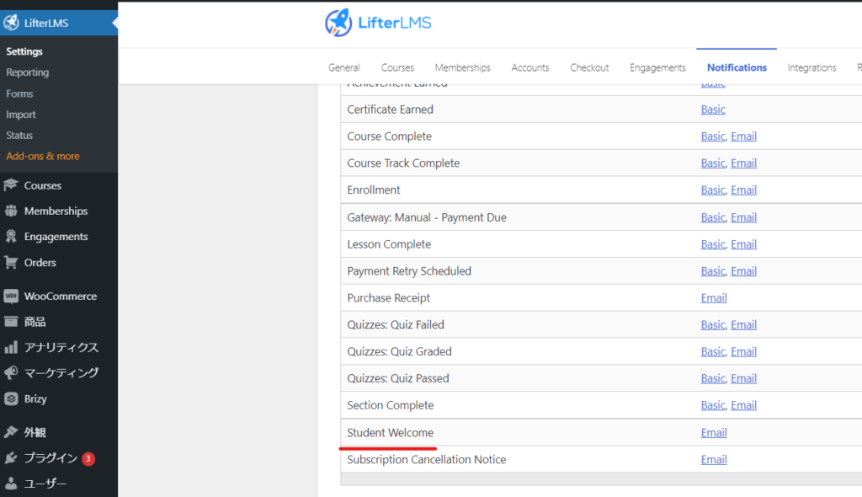The image size is (862, 497).
Task: Click the プラグイン plug icon
Action: pyautogui.click(x=11, y=458)
